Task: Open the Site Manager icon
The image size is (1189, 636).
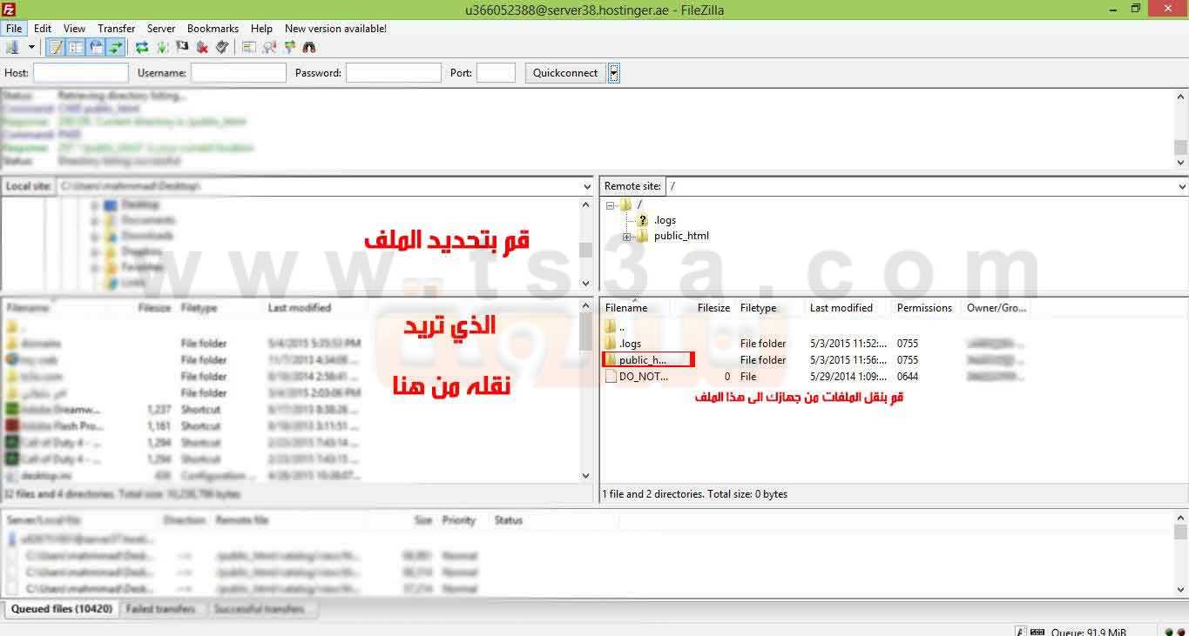Action: (x=13, y=47)
